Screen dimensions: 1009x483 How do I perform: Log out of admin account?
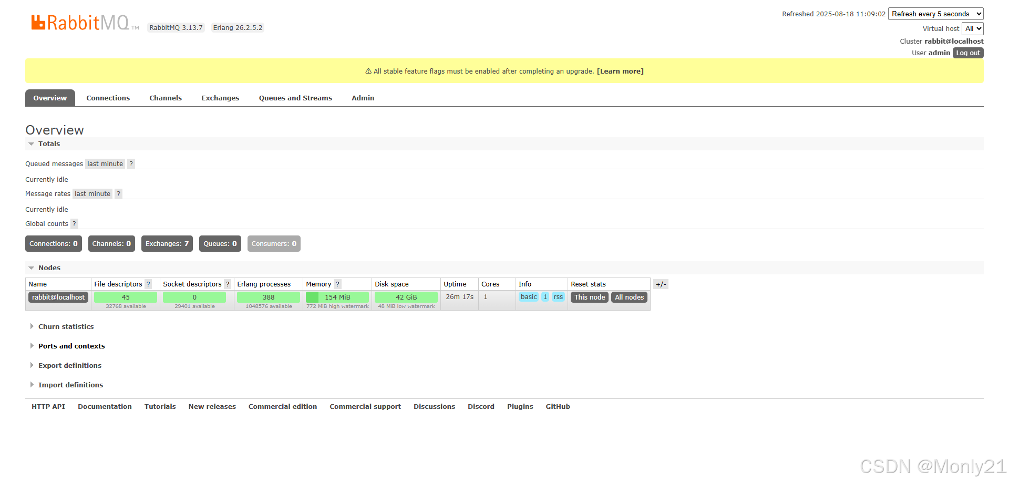tap(968, 53)
